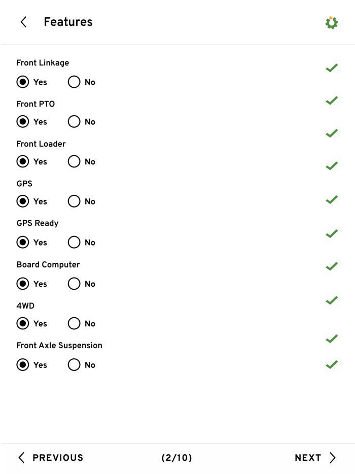This screenshot has width=355, height=474.
Task: Click the Front Linkage green checkmark
Action: (x=332, y=67)
